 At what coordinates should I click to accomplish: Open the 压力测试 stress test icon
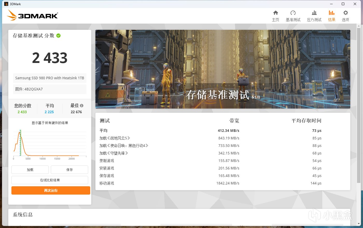(x=314, y=13)
